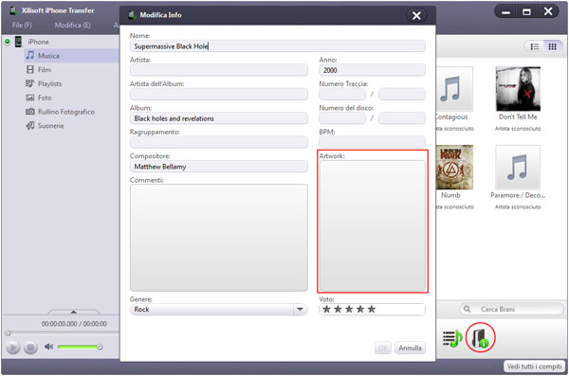Open Musica in the sidebar
This screenshot has width=569, height=376.
[48, 56]
